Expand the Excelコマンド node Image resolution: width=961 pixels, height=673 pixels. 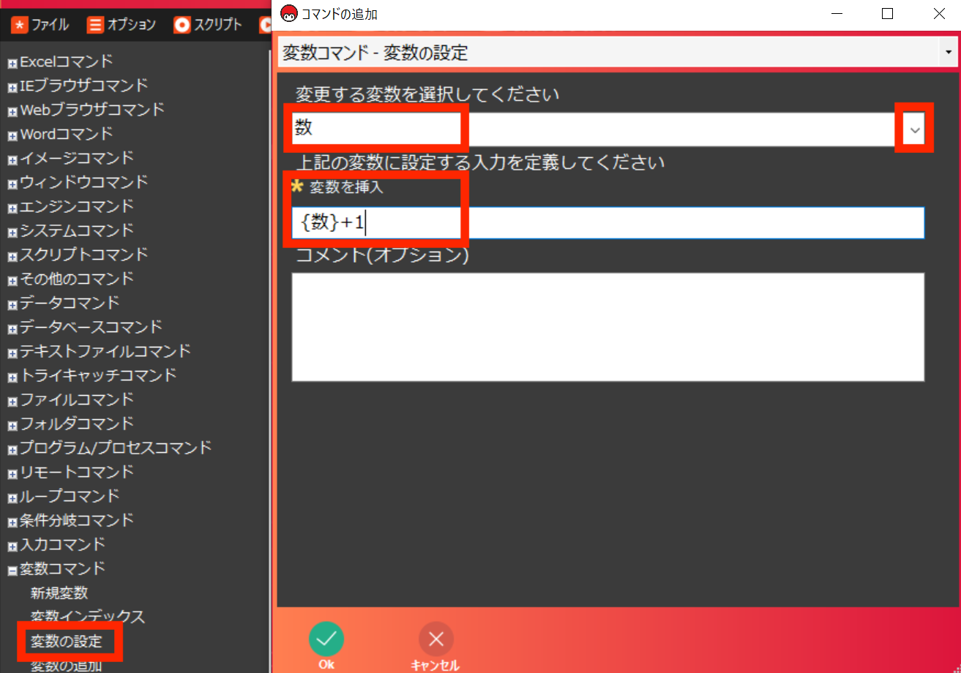[x=12, y=64]
